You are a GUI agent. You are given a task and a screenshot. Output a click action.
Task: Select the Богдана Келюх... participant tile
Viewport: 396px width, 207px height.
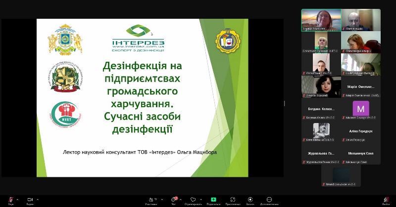321,109
